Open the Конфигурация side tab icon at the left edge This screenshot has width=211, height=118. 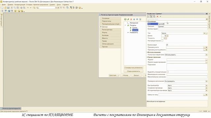tap(1, 14)
